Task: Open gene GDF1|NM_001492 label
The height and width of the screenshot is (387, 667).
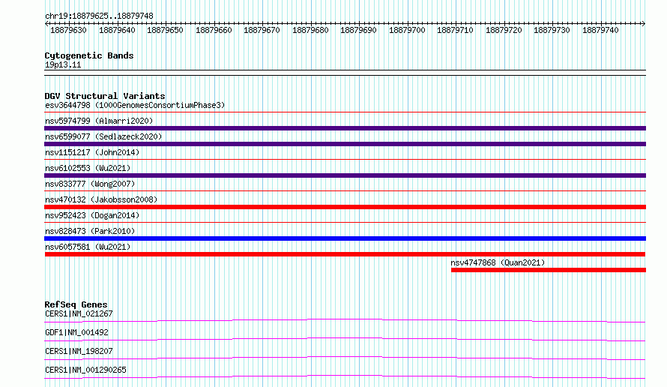Action: [x=76, y=332]
